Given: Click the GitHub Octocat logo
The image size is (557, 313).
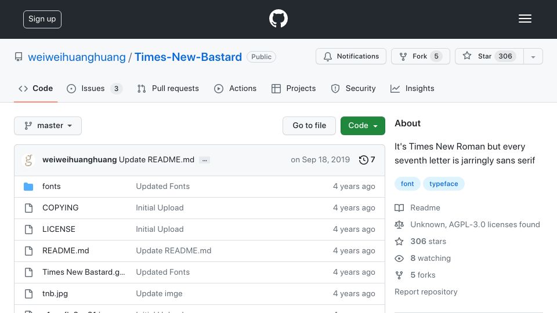Looking at the screenshot, I should pos(278,19).
